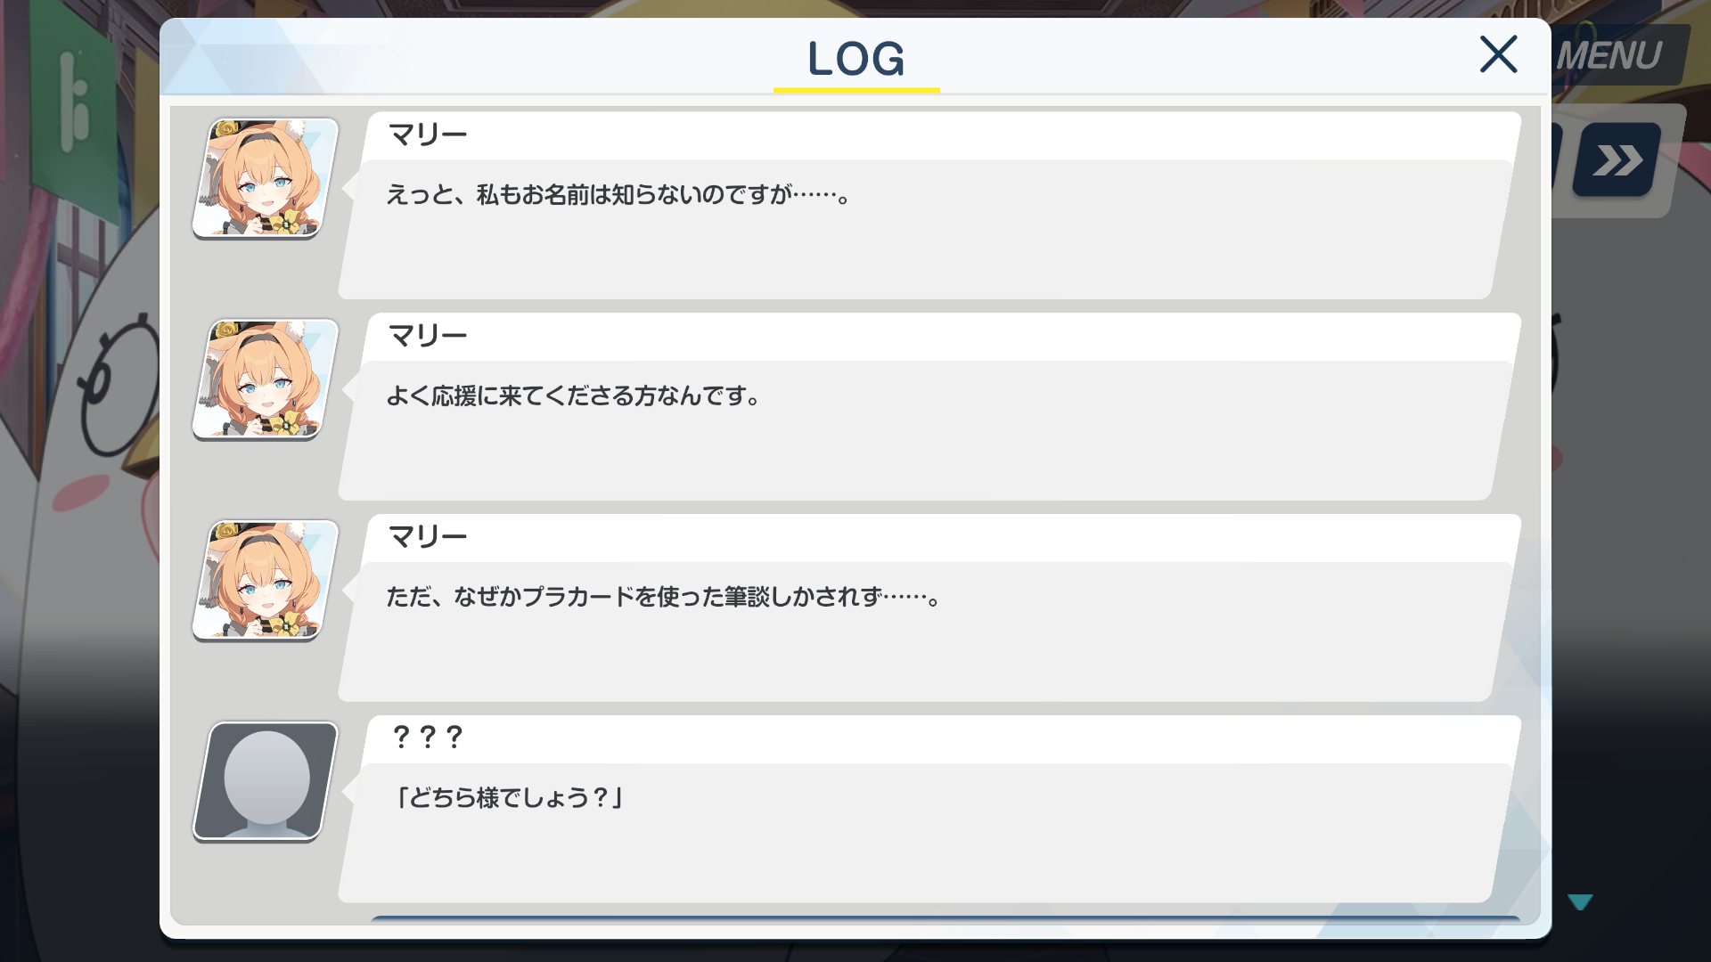Click the yellow underline beneath LOG title

(x=856, y=90)
